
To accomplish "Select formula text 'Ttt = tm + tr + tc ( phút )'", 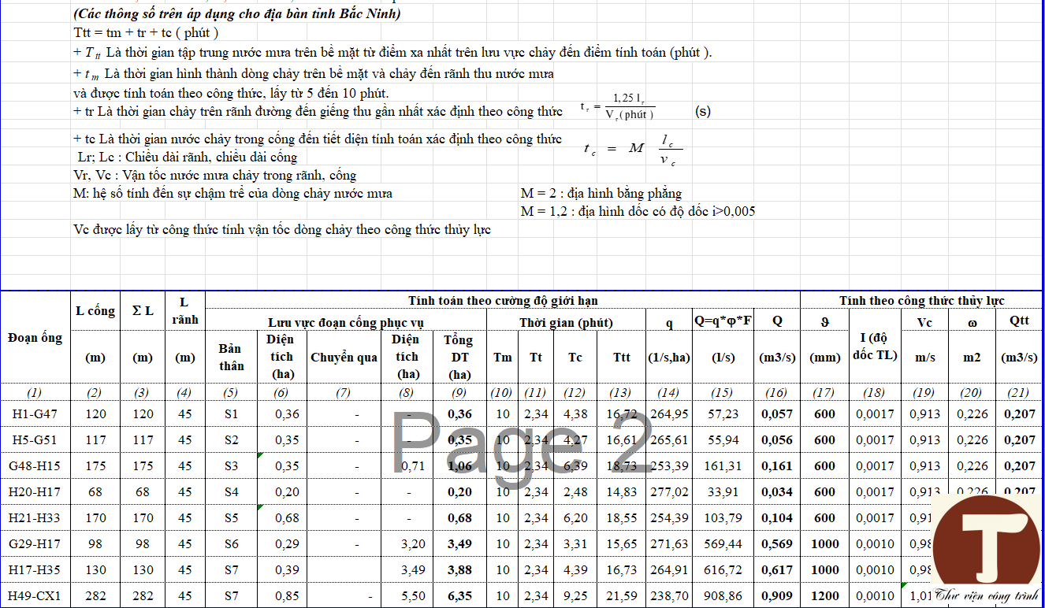I will coord(145,33).
